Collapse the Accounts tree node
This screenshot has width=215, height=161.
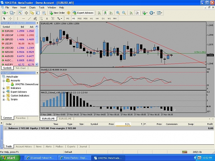tap(4, 81)
